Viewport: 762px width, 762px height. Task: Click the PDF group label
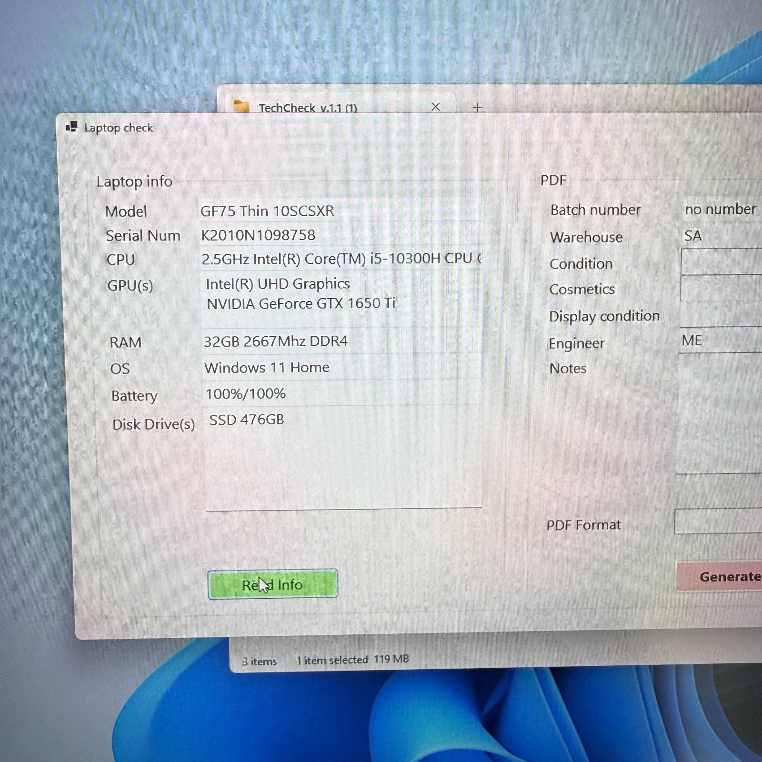coord(553,180)
